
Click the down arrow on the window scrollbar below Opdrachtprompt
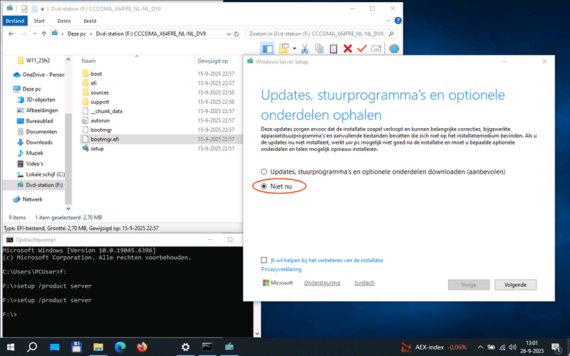click(x=257, y=333)
